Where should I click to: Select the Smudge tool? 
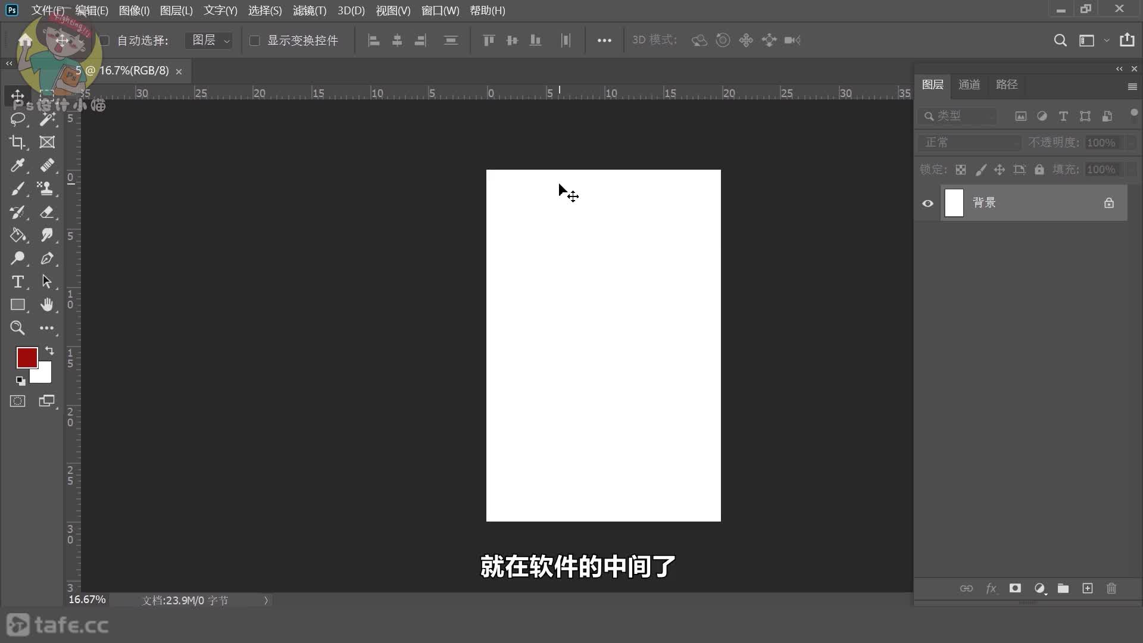coord(47,235)
